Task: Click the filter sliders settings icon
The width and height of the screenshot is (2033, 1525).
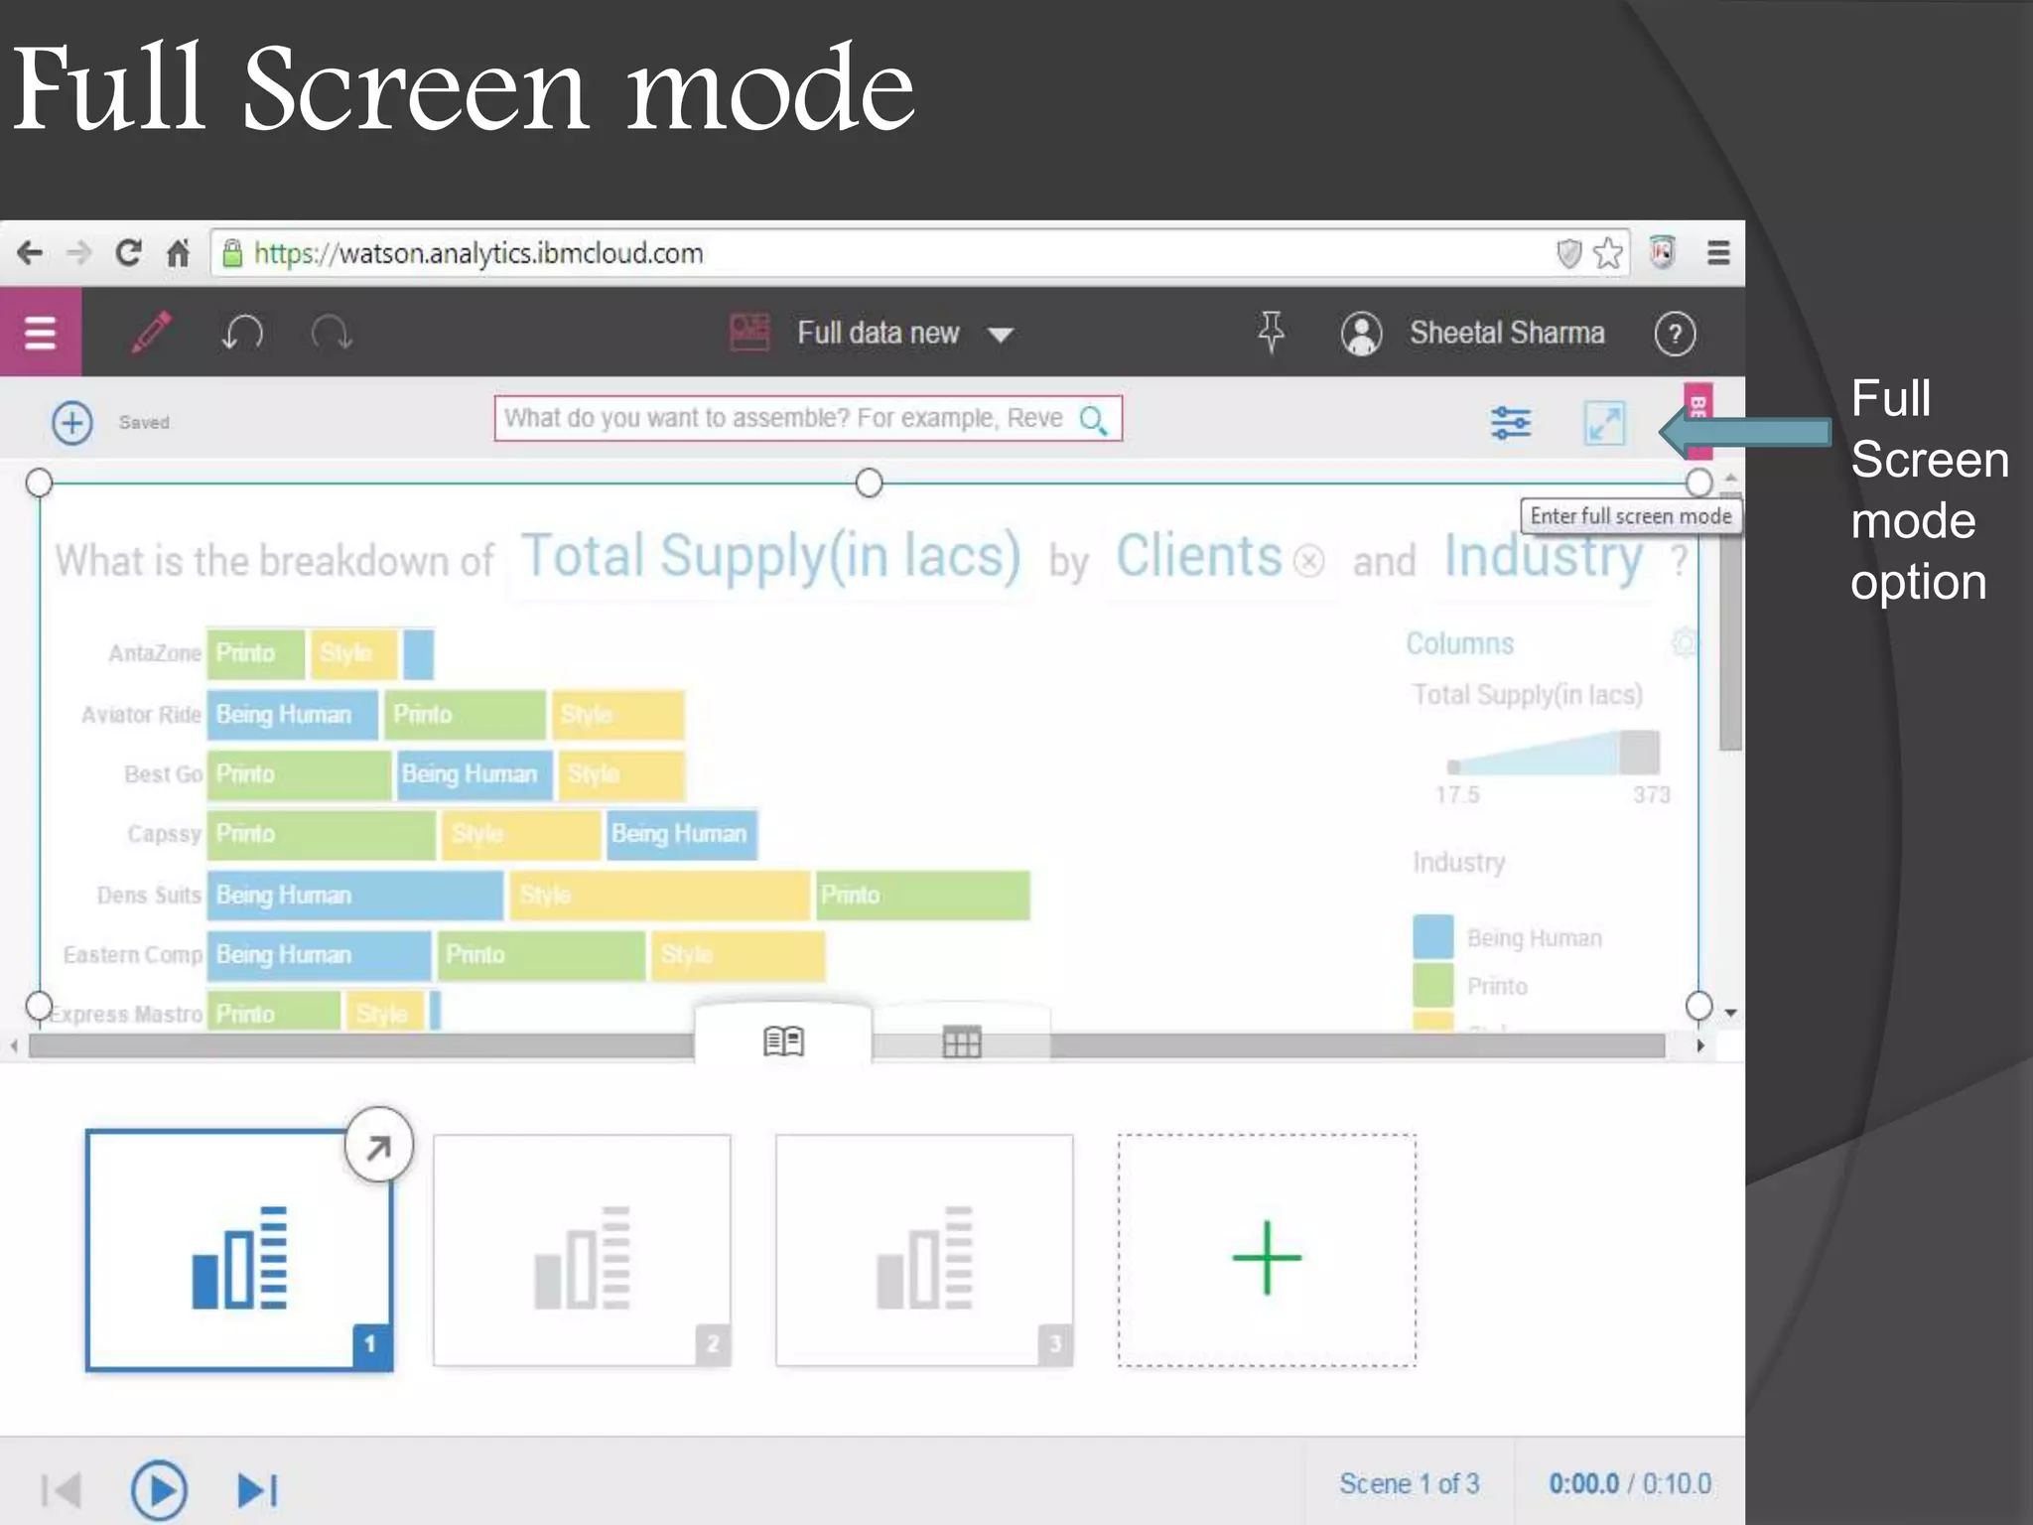Action: click(1510, 423)
